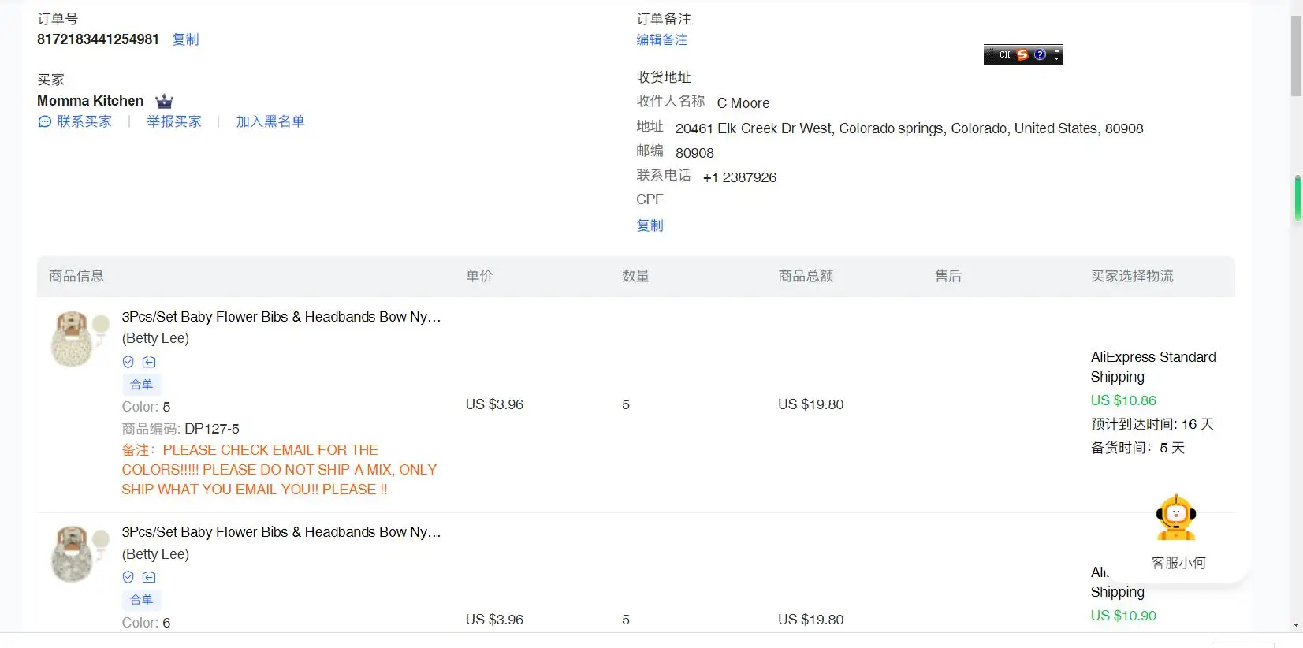Copy the order number via 复制
The height and width of the screenshot is (648, 1303).
[x=185, y=39]
